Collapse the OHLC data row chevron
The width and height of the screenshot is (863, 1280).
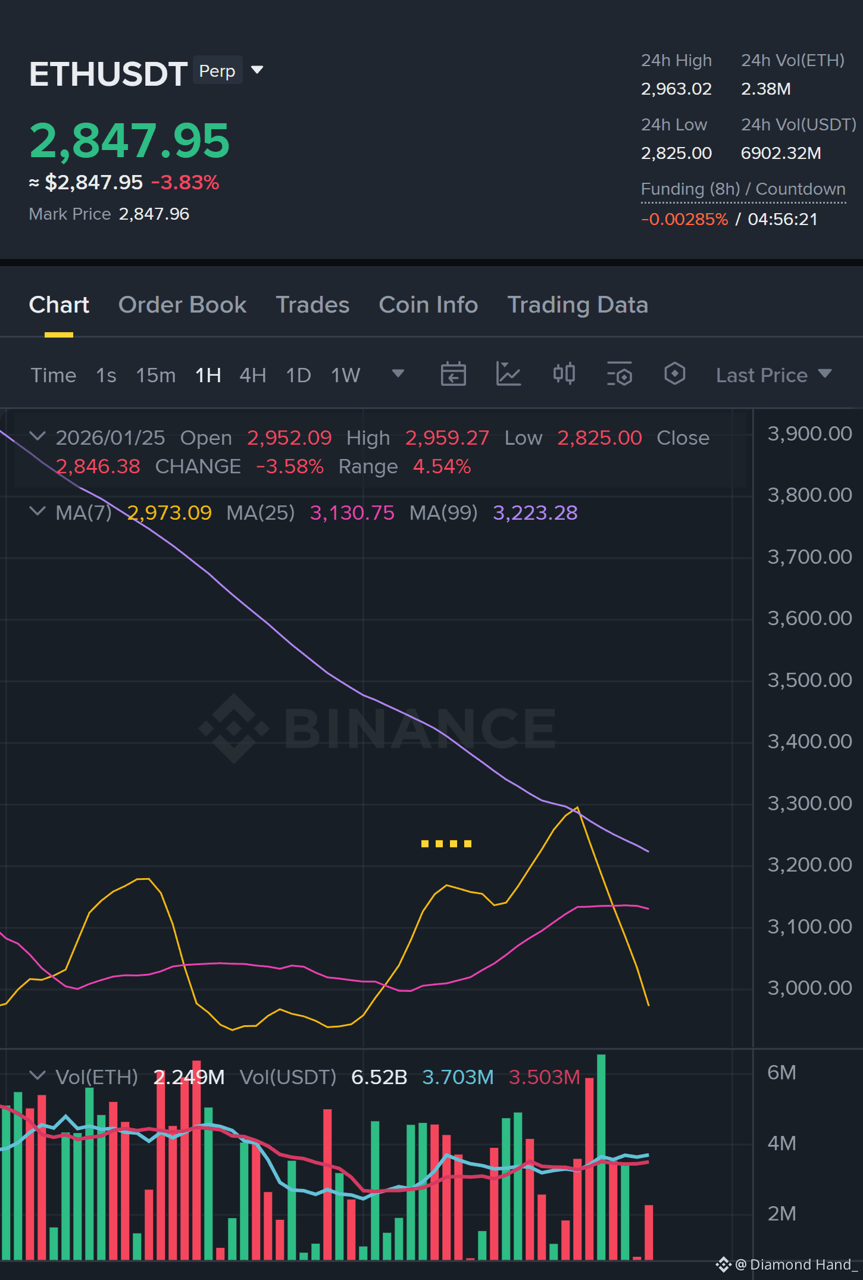coord(37,436)
